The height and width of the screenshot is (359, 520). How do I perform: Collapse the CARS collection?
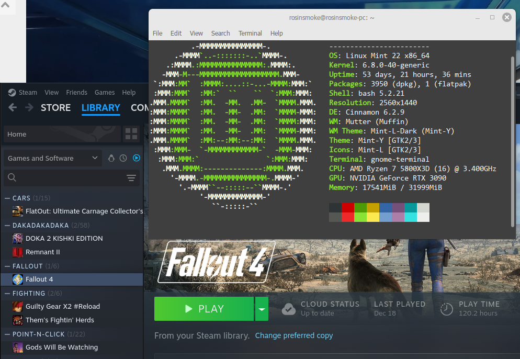click(7, 198)
